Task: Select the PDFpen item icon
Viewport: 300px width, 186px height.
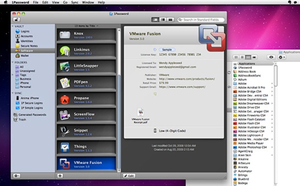Action: [65, 83]
